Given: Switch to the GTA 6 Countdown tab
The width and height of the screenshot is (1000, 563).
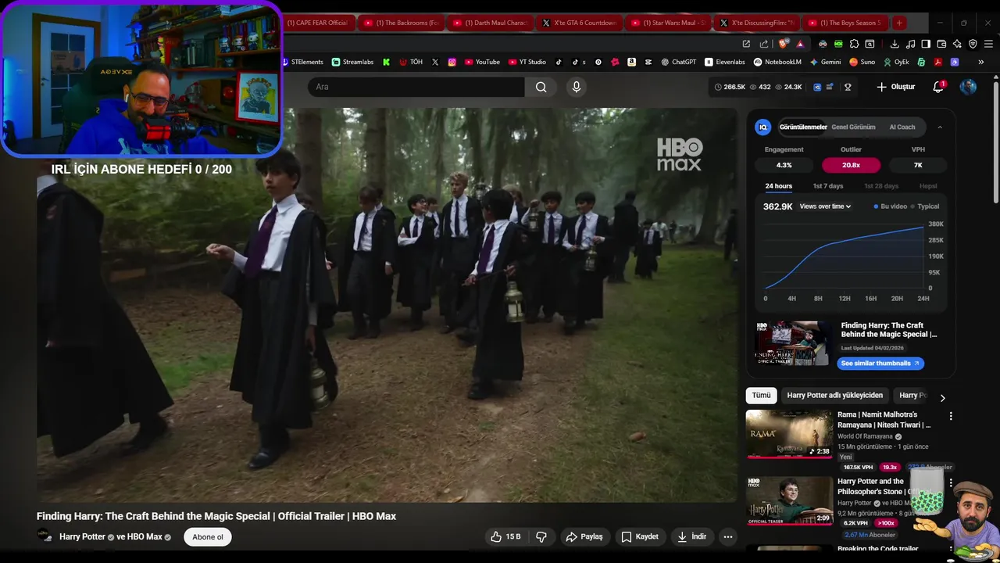Looking at the screenshot, I should click(x=580, y=23).
